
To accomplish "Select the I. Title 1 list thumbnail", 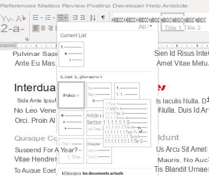I will pos(72,151).
